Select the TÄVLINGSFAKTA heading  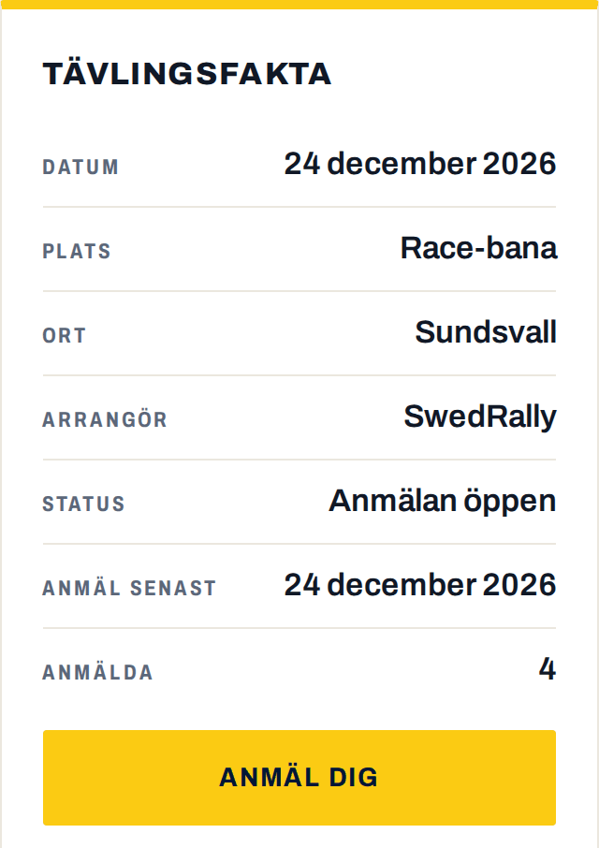tap(187, 72)
